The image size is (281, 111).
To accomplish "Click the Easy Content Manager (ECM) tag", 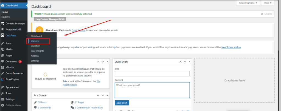I will (x=50, y=19).
